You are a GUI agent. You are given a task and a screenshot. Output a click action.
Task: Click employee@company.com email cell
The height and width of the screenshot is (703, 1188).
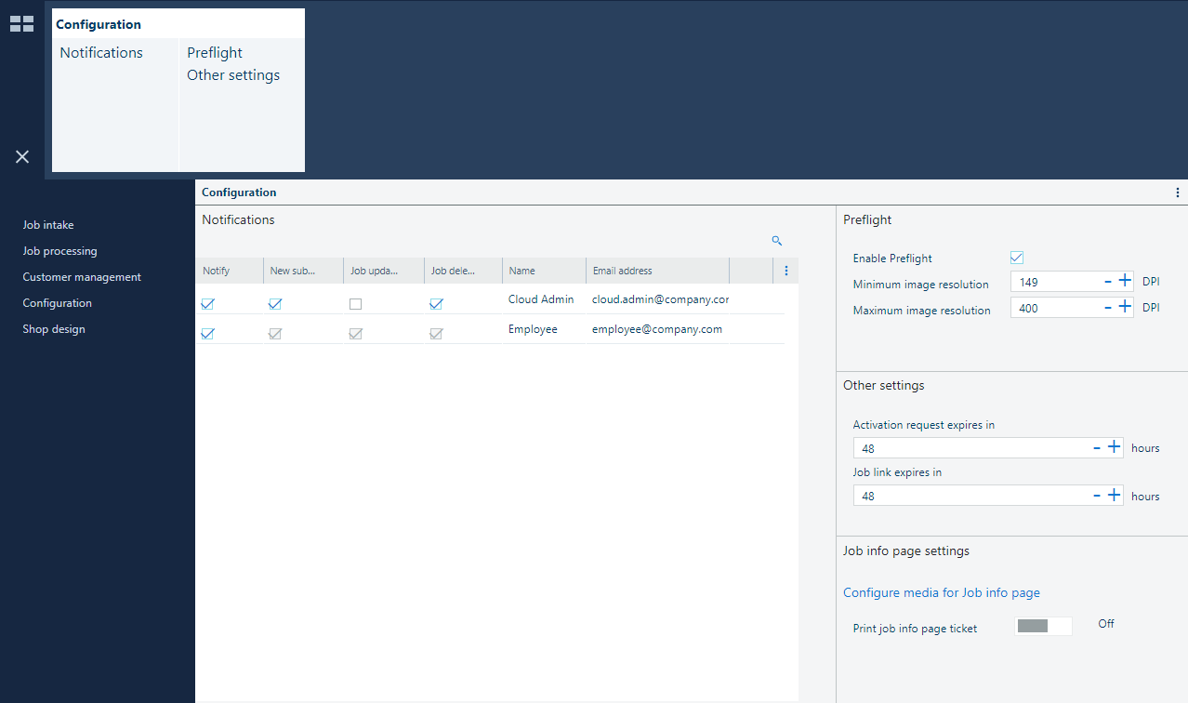(x=657, y=329)
